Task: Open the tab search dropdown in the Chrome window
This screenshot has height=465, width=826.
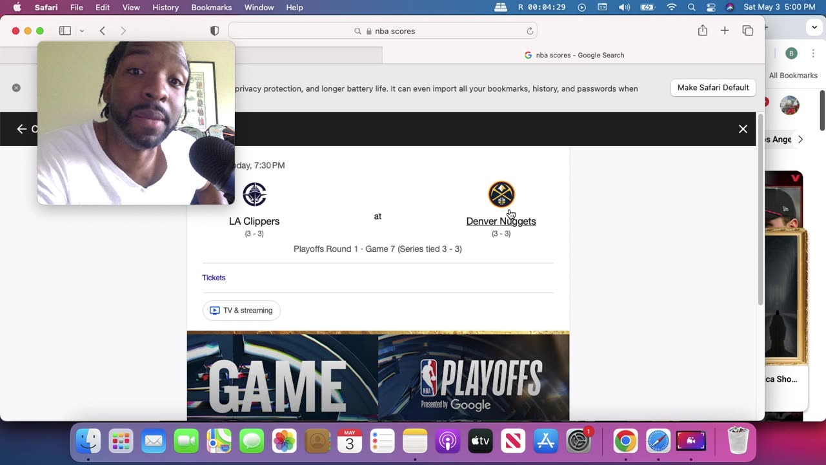Action: pos(814,28)
